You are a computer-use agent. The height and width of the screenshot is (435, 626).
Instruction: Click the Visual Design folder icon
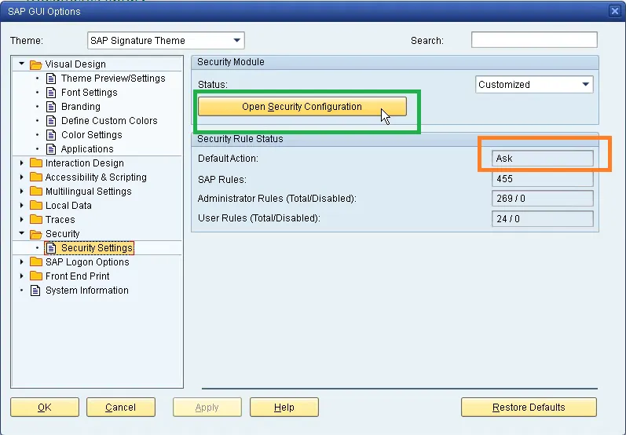[x=36, y=64]
